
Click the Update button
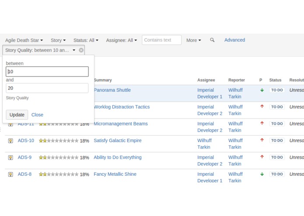click(x=17, y=115)
